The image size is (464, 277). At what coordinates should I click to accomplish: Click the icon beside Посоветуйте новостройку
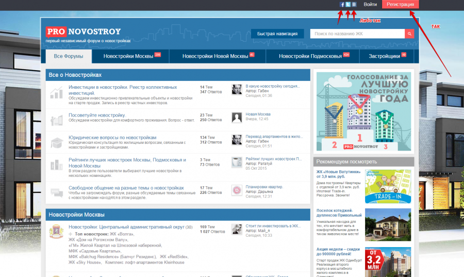(56, 120)
